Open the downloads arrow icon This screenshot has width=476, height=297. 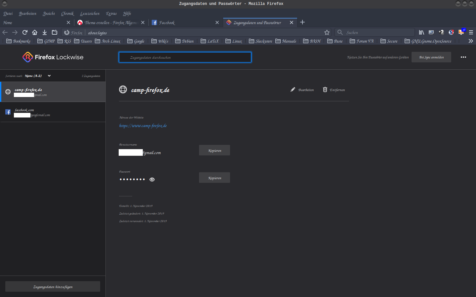[45, 32]
